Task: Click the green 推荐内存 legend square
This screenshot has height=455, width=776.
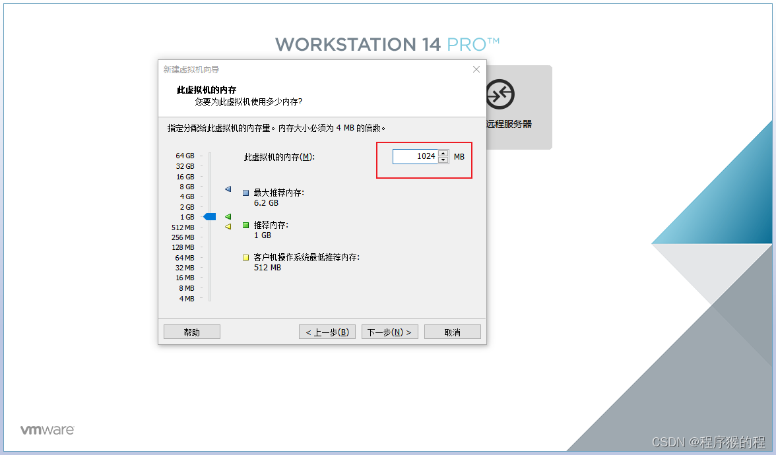Action: [x=245, y=226]
